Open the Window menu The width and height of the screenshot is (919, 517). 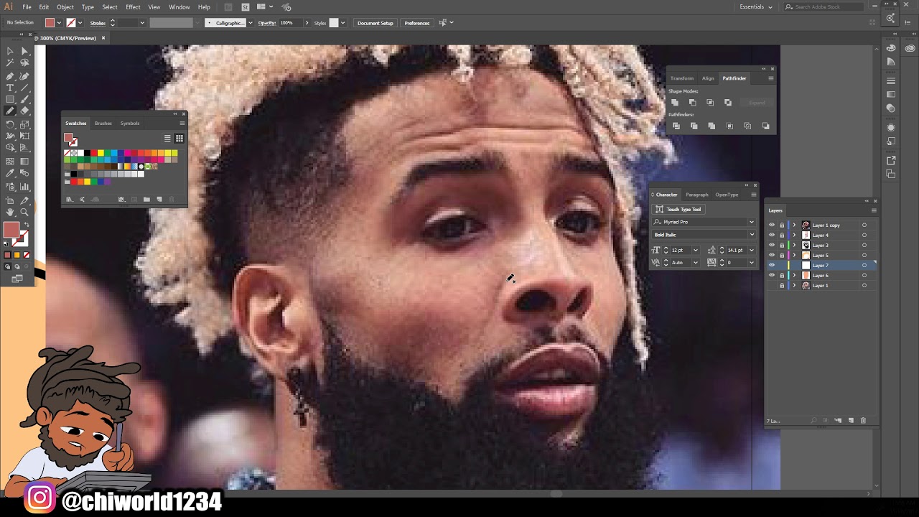point(179,7)
